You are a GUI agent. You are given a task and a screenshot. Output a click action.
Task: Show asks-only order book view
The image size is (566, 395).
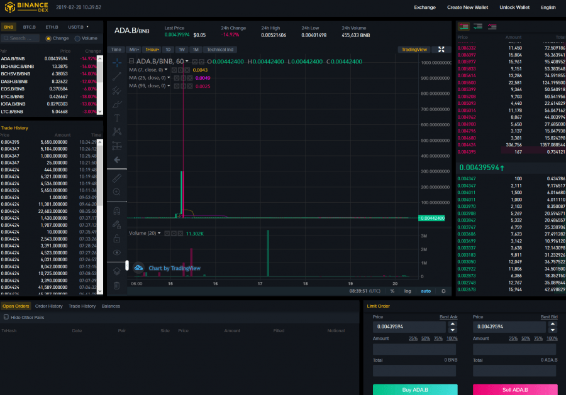pos(492,26)
